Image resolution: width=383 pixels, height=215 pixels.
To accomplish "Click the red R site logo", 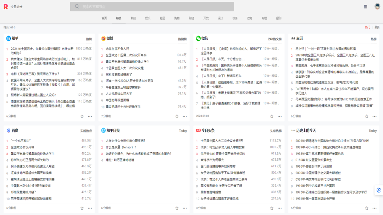I will (5, 7).
